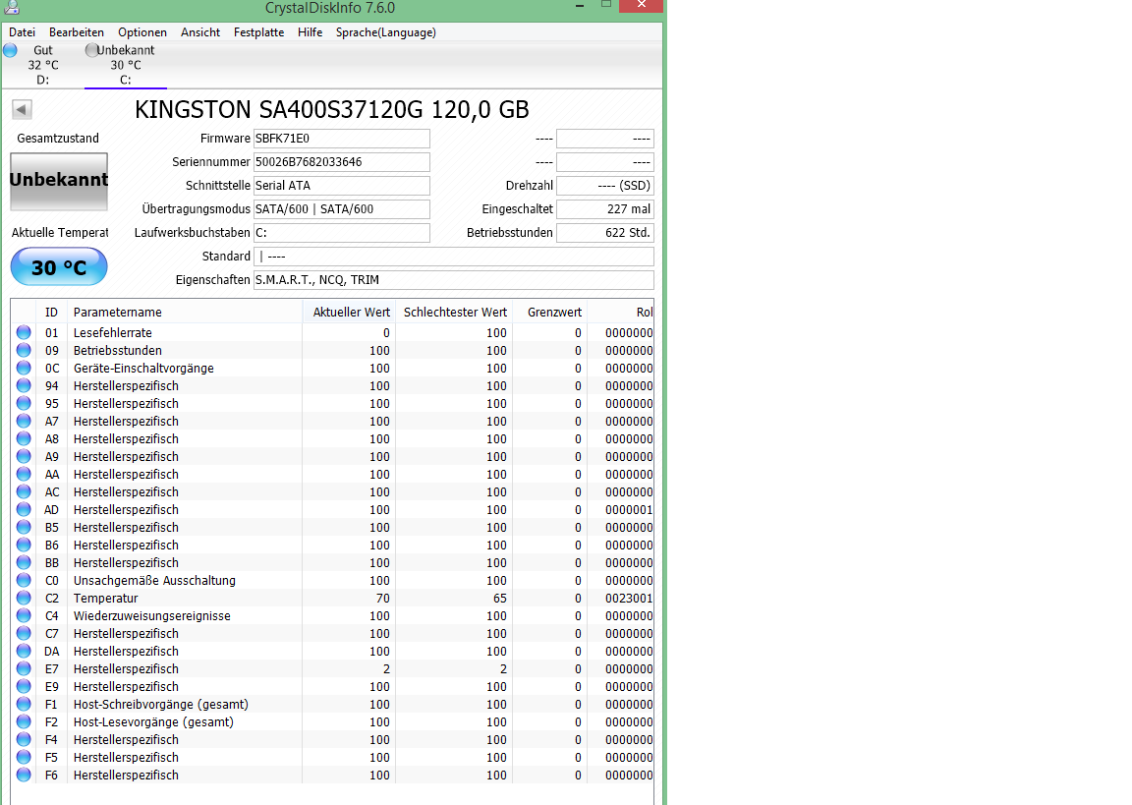Click status orb for ID B6 row
1132x805 pixels.
pos(24,545)
